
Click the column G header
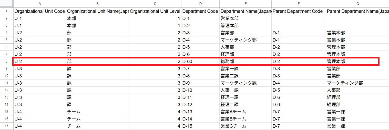pos(357,4)
